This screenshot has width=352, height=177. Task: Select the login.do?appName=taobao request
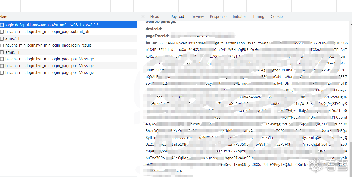tap(68, 25)
